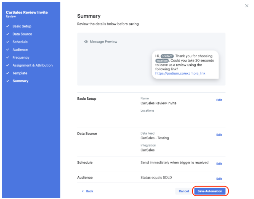Go to the Basic Setup step
254x199 pixels.
22,26
